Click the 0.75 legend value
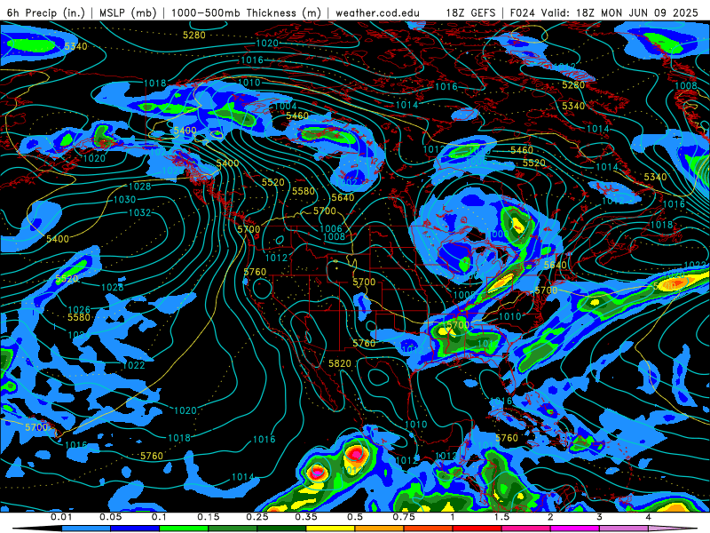Image resolution: width=710 pixels, height=533 pixels. 404,517
